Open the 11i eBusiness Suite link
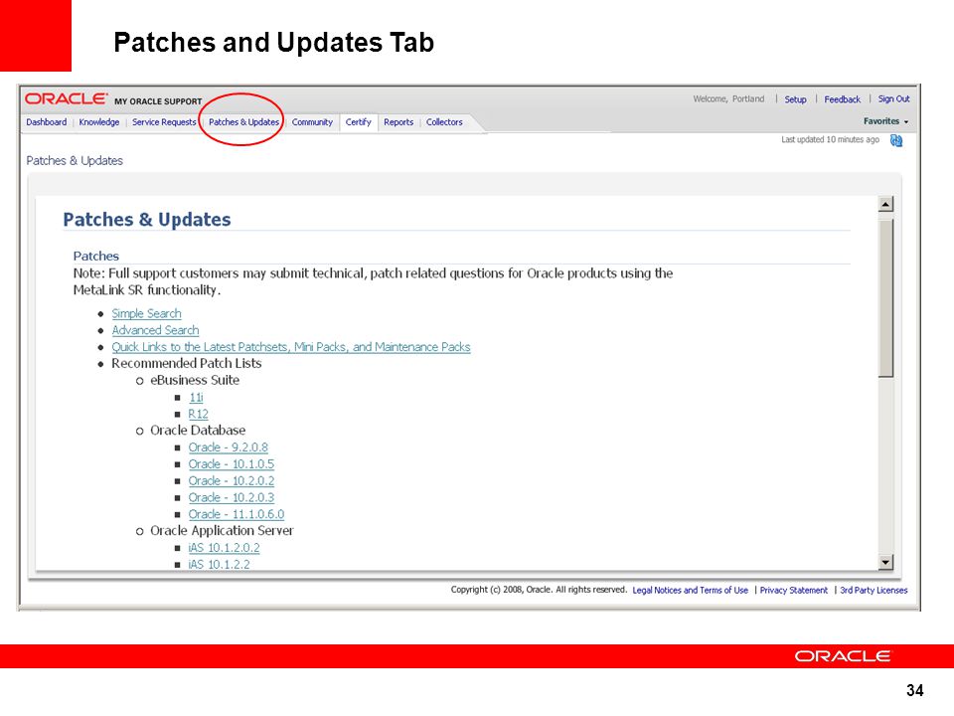 (196, 398)
